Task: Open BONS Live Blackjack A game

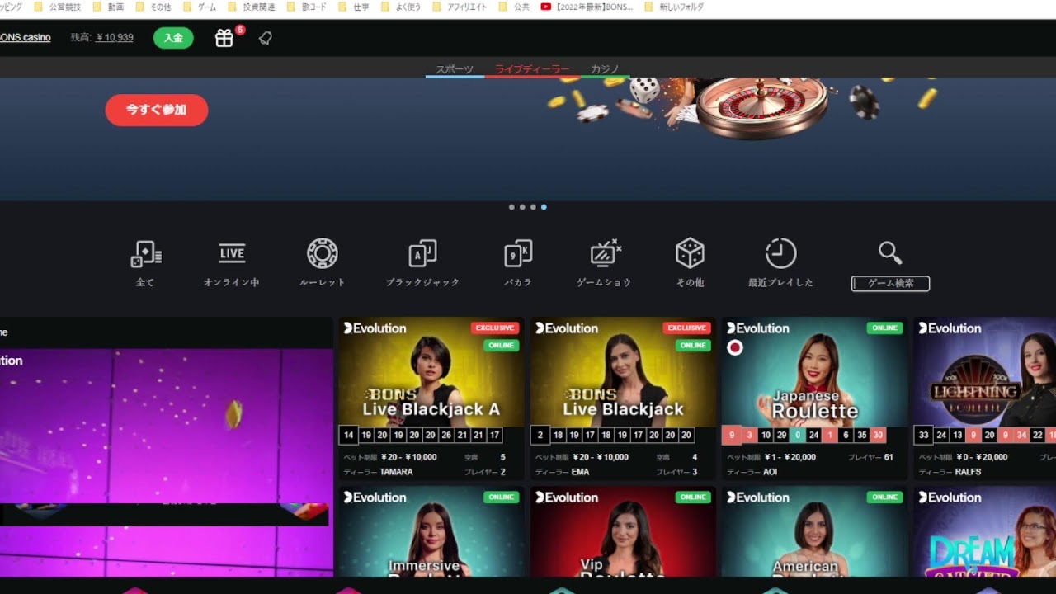Action: [431, 398]
